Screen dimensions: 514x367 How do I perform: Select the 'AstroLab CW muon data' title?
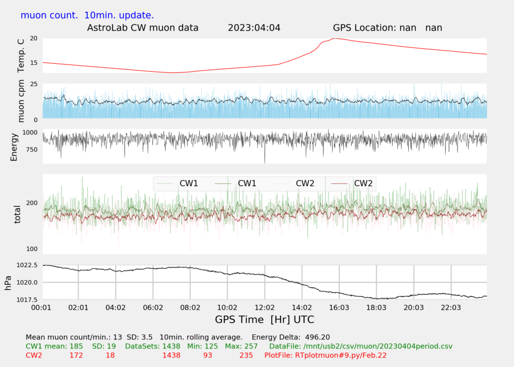pos(143,28)
